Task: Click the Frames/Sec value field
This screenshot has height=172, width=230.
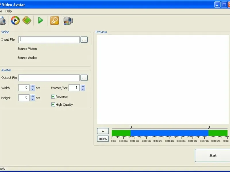Action: (x=74, y=88)
